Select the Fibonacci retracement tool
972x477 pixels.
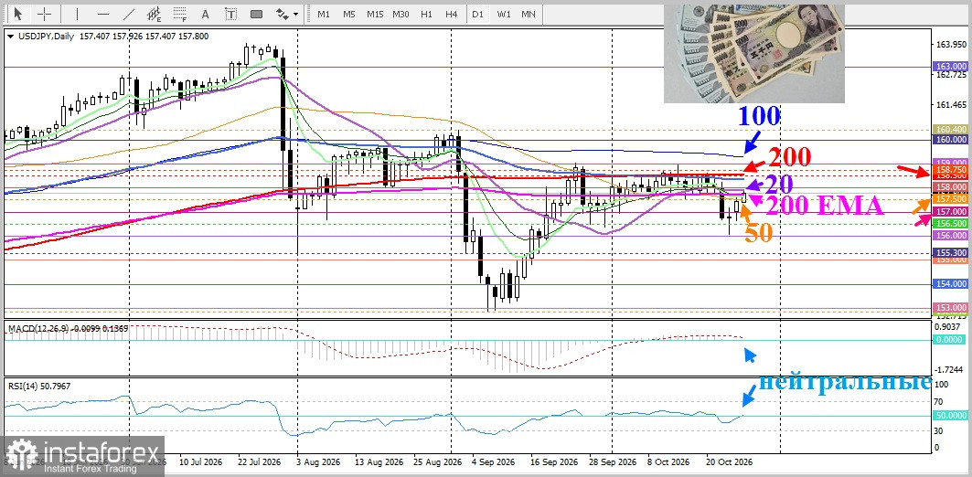(180, 14)
